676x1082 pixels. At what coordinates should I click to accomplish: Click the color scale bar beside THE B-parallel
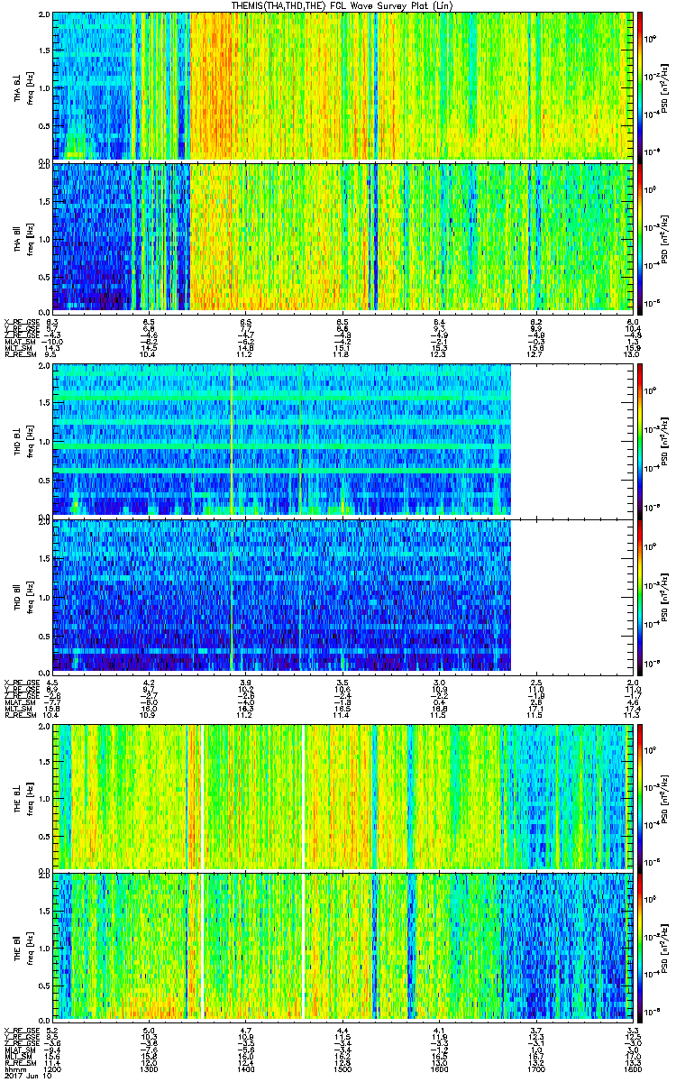(641, 949)
